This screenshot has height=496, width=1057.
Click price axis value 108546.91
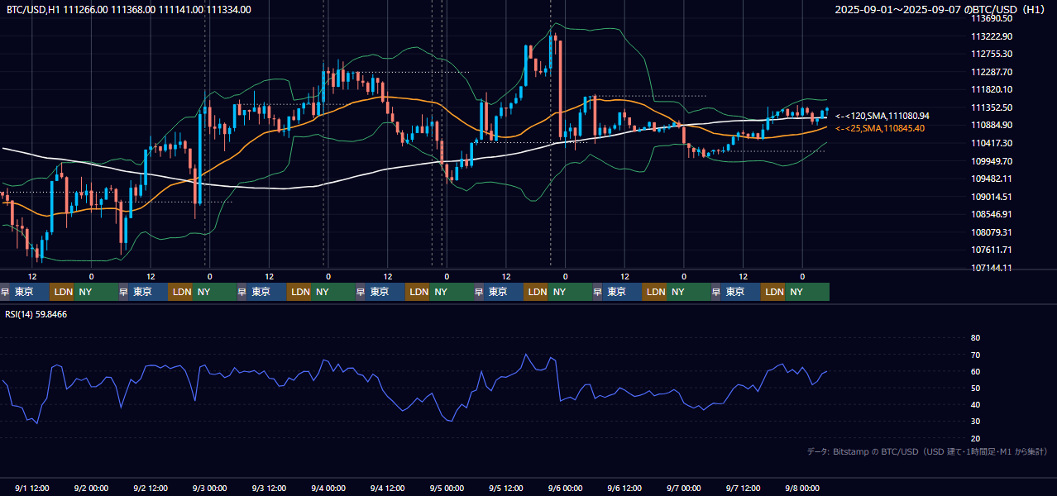992,214
